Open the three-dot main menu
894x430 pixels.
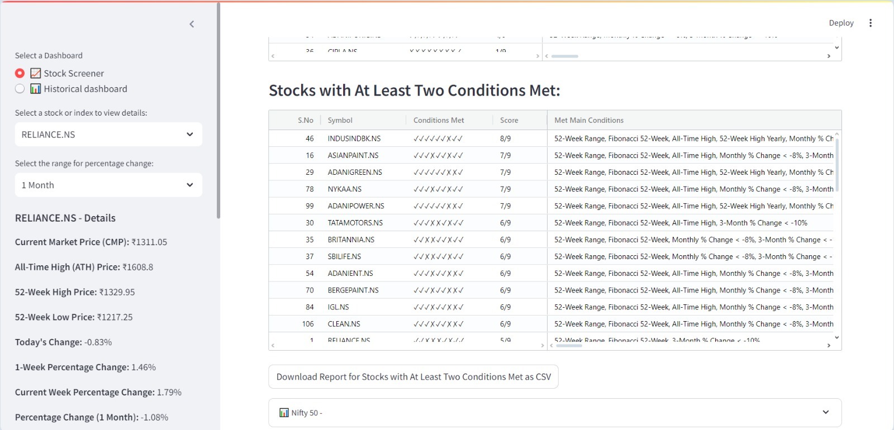coord(870,23)
